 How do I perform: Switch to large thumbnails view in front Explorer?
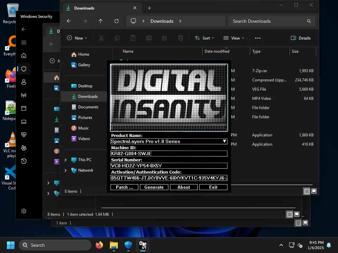click(x=314, y=191)
